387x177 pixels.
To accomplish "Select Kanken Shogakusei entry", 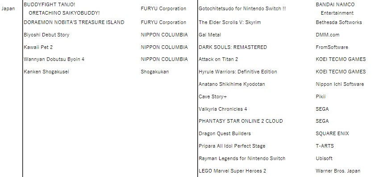I will 46,72.
